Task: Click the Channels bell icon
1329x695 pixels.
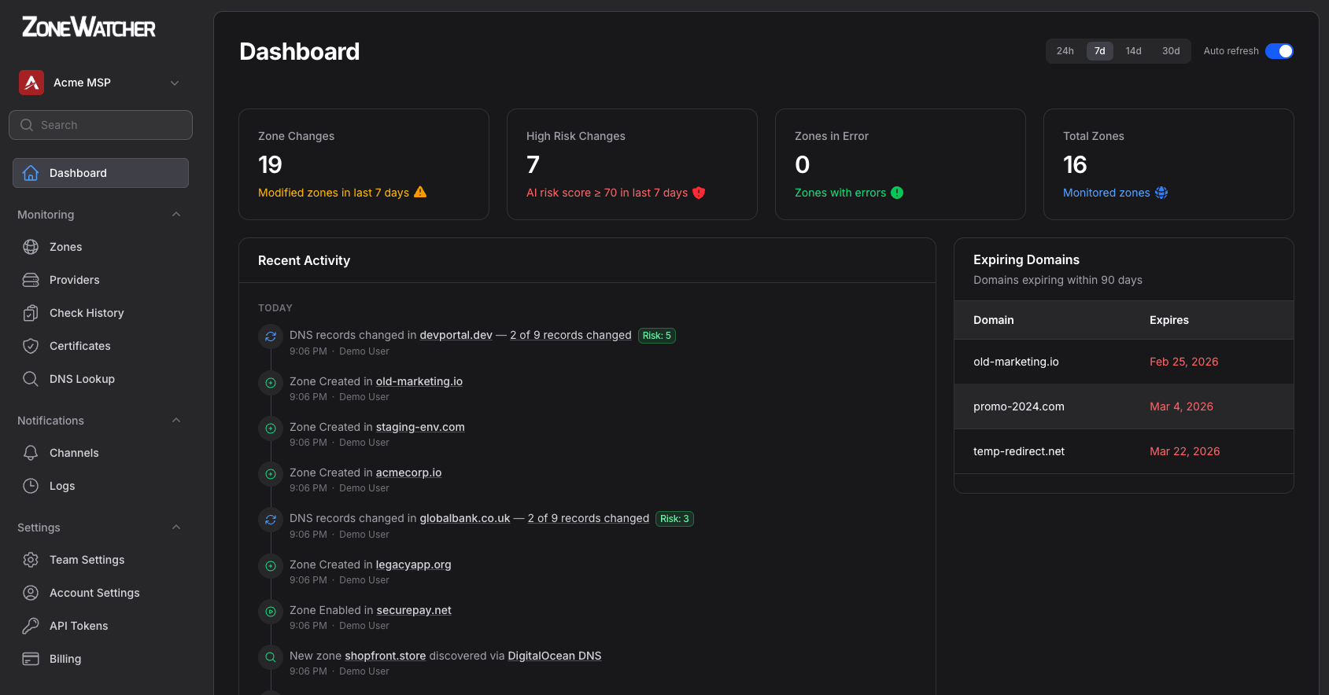Action: pos(31,453)
